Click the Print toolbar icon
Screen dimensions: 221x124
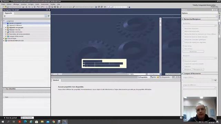click(23, 7)
